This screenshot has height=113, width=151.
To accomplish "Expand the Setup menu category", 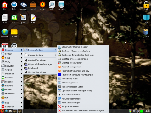I will coord(12,58).
